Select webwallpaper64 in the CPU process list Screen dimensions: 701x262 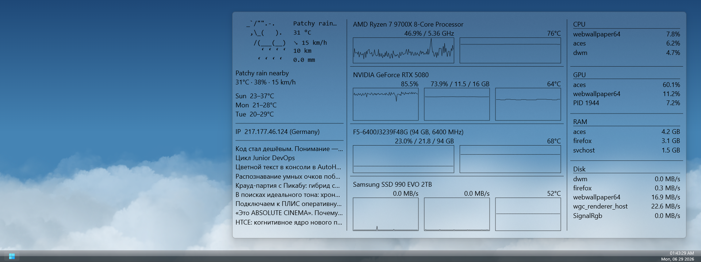coord(627,34)
